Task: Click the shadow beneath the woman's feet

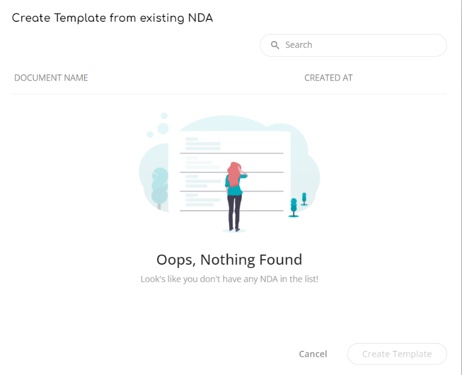Action: [234, 230]
